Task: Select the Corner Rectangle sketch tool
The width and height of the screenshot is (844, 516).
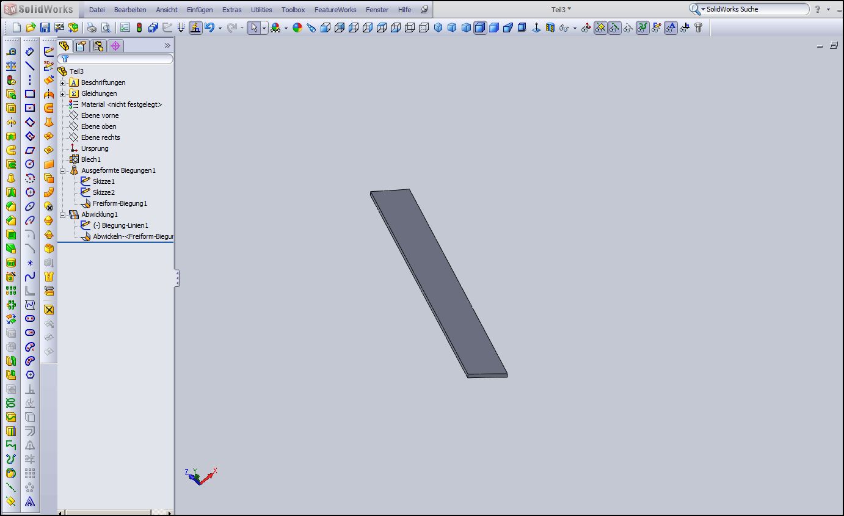Action: [30, 94]
